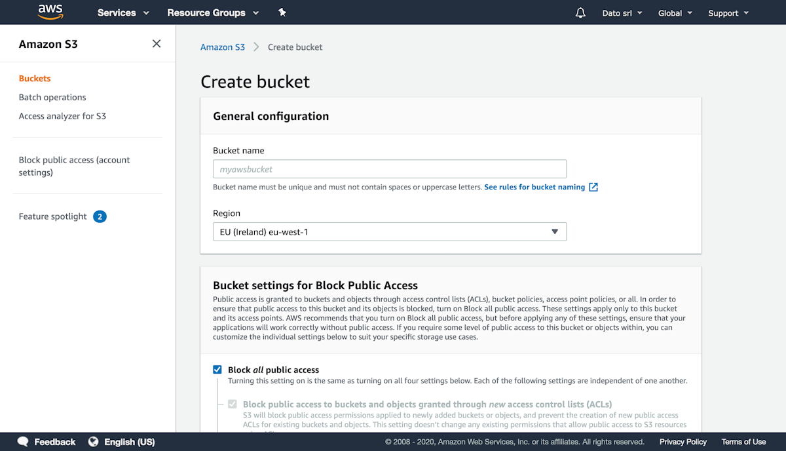Open the Dato srl account menu

tap(622, 13)
